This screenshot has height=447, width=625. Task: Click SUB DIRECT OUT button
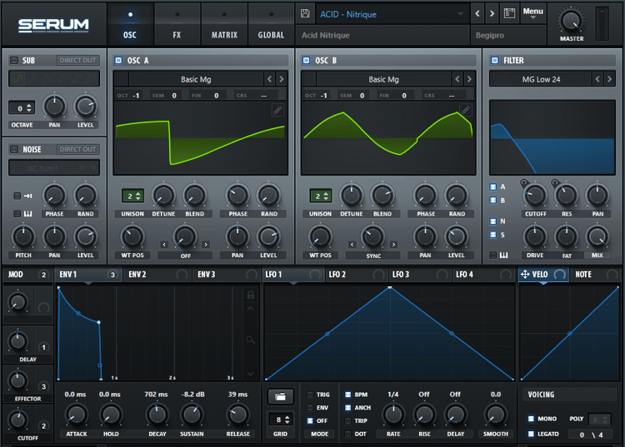(77, 60)
